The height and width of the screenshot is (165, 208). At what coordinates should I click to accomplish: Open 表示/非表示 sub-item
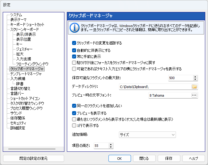pyautogui.click(x=26, y=34)
